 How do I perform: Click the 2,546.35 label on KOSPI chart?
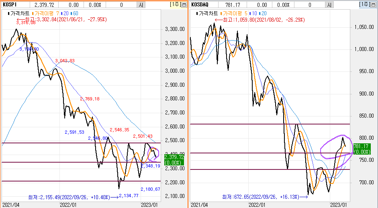point(120,130)
